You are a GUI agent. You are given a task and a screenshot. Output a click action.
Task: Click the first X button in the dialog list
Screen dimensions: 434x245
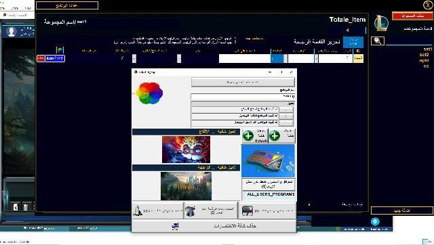pos(286,110)
